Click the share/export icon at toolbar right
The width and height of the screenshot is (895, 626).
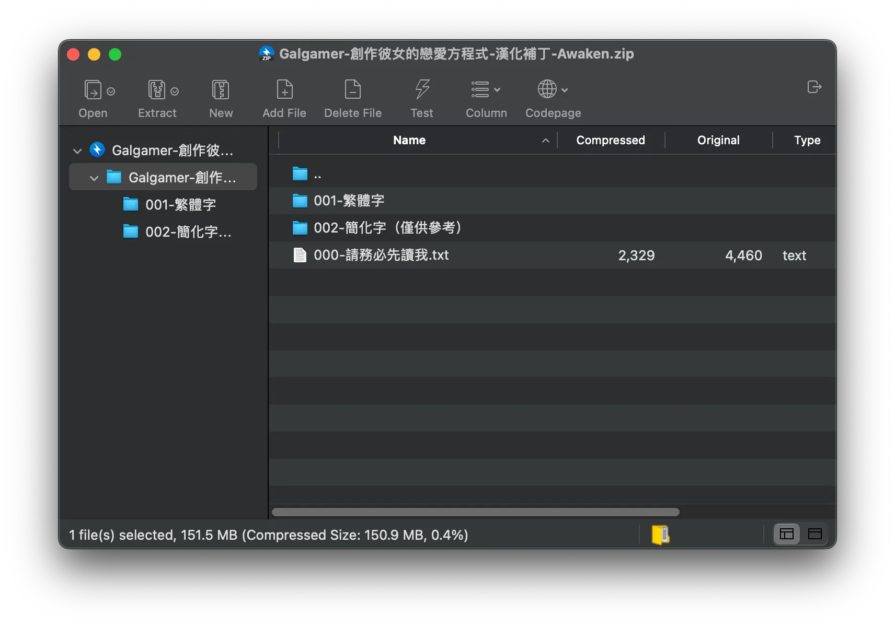click(x=814, y=87)
